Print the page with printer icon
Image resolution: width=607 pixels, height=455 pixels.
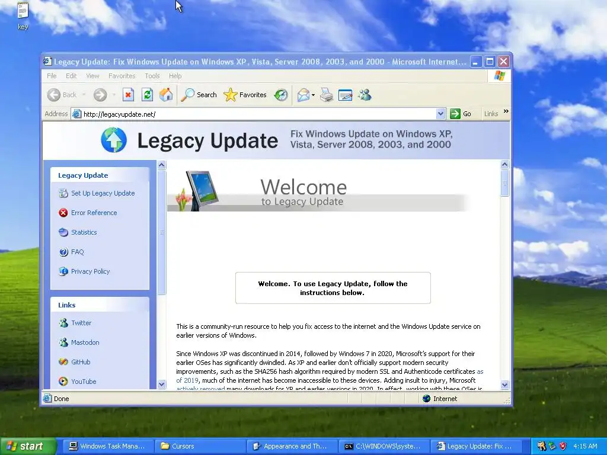[327, 95]
